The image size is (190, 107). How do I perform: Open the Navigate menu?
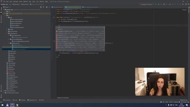point(16,1)
